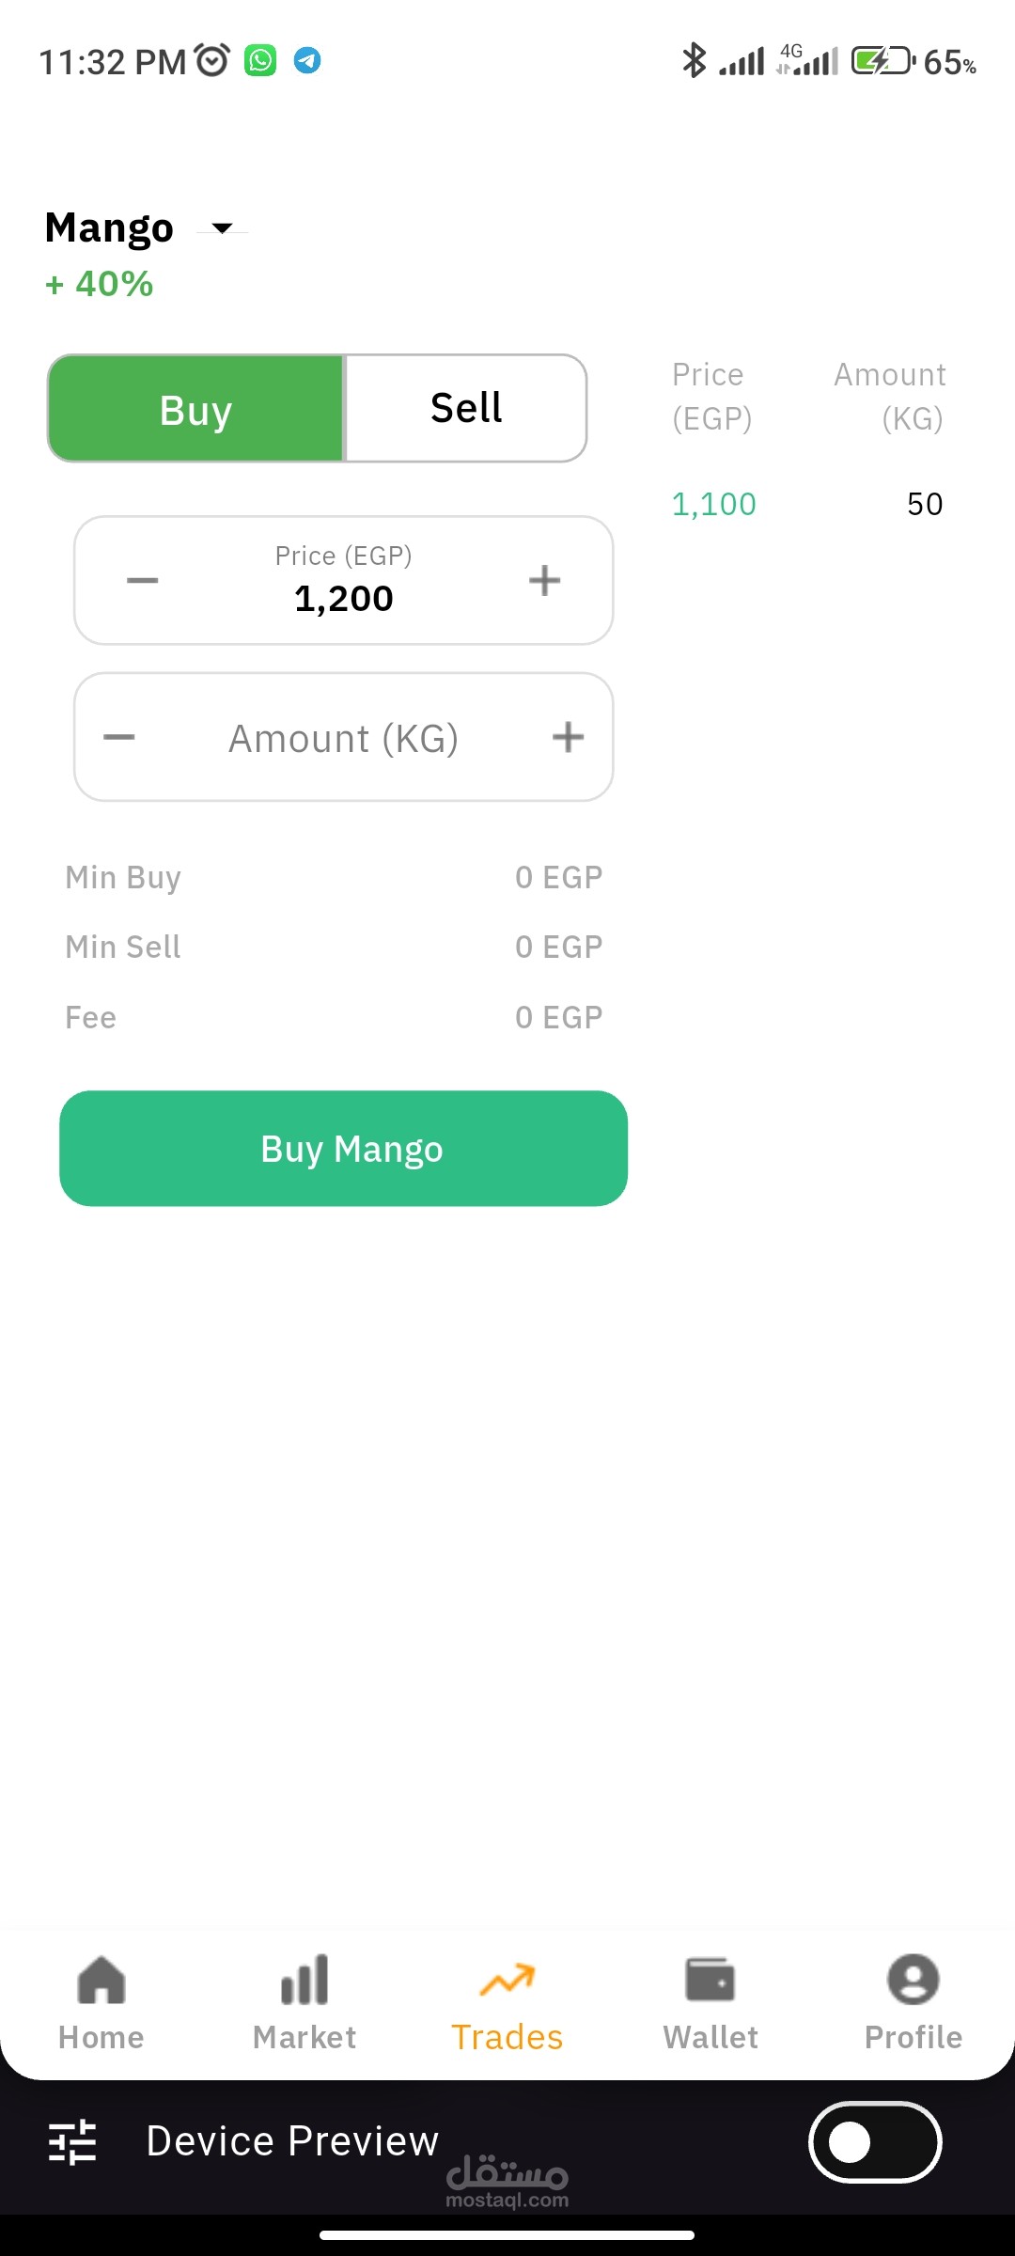This screenshot has width=1015, height=2256.
Task: Tap the Telegram notification icon
Action: (x=307, y=61)
